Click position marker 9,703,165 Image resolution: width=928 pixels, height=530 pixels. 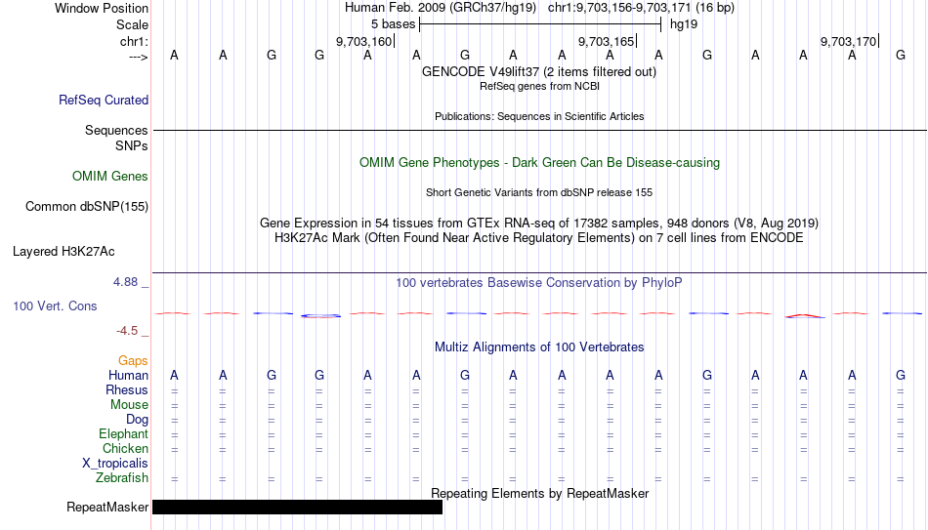coord(607,41)
